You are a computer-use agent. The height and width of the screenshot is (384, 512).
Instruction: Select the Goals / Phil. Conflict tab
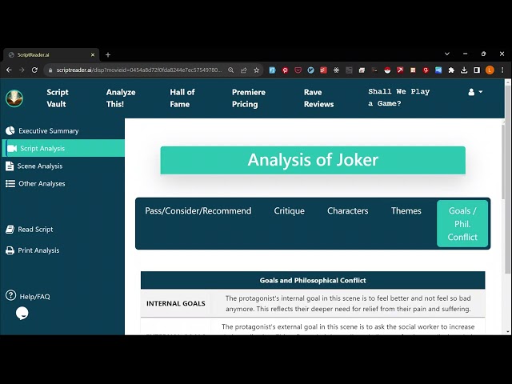[462, 224]
